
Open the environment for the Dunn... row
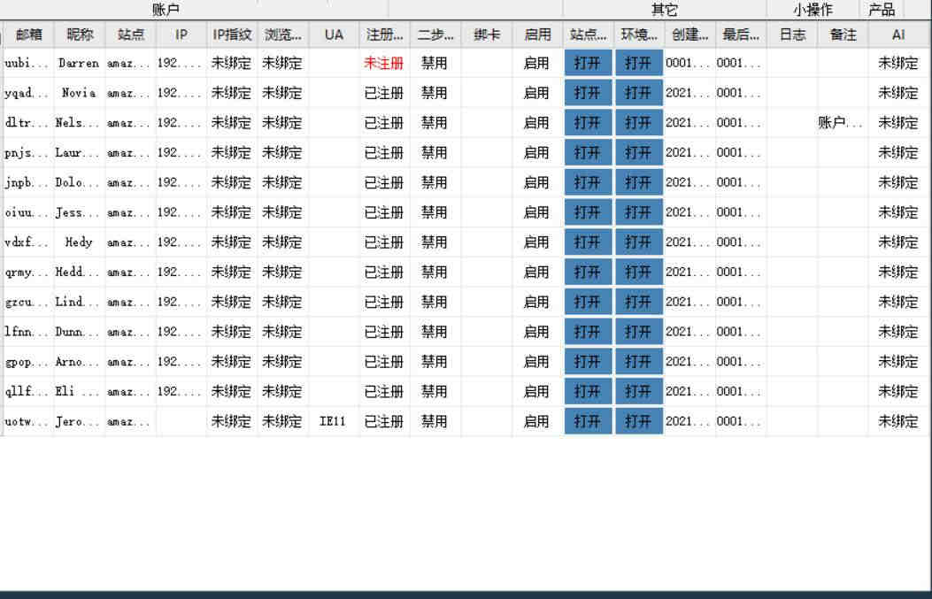[639, 332]
